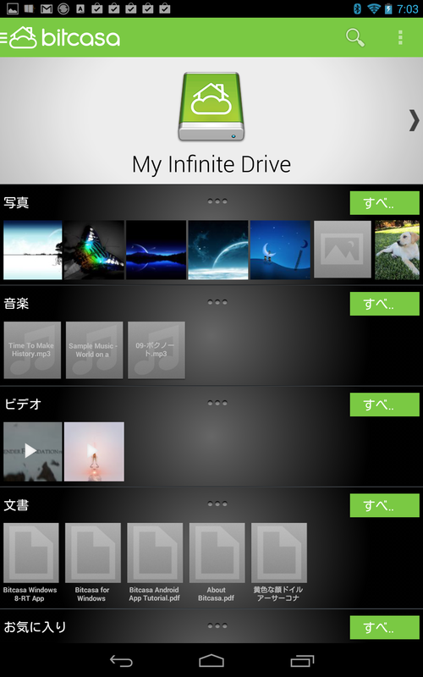Open the placeholder image thumbnail
The height and width of the screenshot is (677, 423).
(x=343, y=249)
